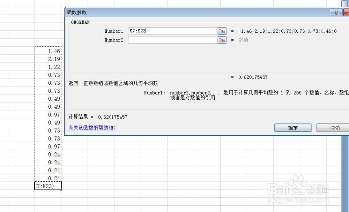Cancel the dialog with 取消
The width and height of the screenshot is (349, 212).
(333, 128)
